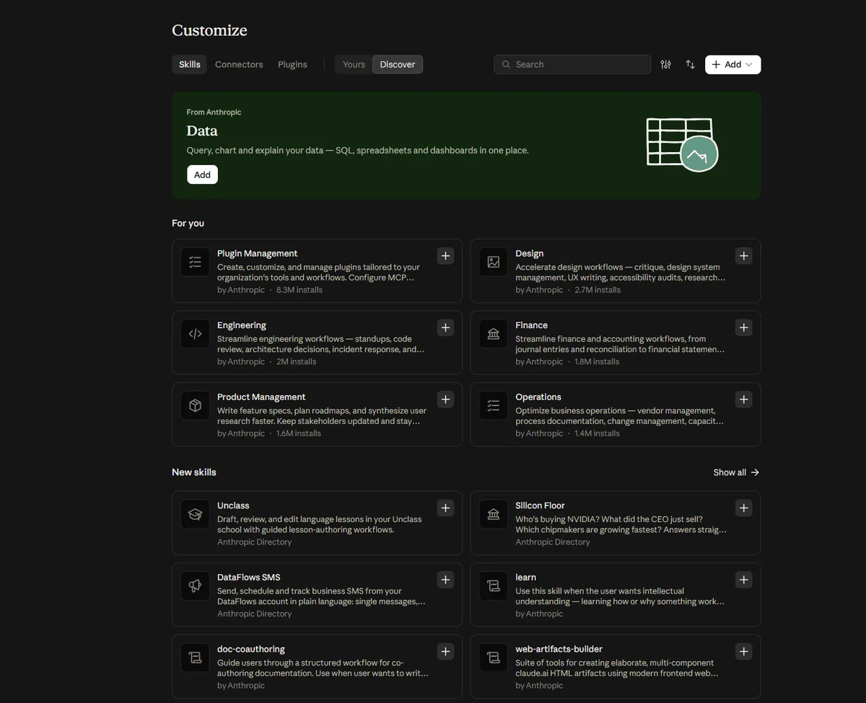Click the Engineering code brackets icon
This screenshot has width=866, height=703.
pyautogui.click(x=195, y=334)
